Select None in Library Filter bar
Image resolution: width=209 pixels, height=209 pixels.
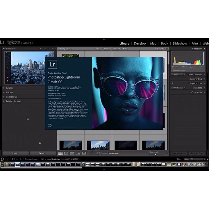125,49
